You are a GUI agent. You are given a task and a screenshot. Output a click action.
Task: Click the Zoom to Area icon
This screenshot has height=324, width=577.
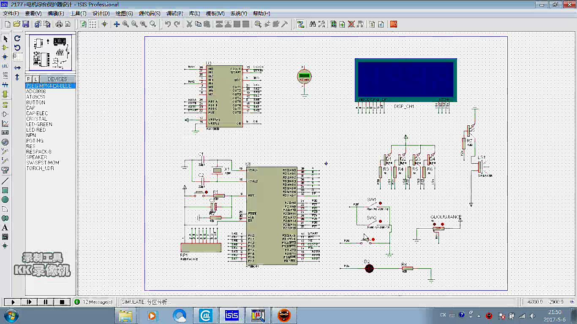[x=152, y=24]
